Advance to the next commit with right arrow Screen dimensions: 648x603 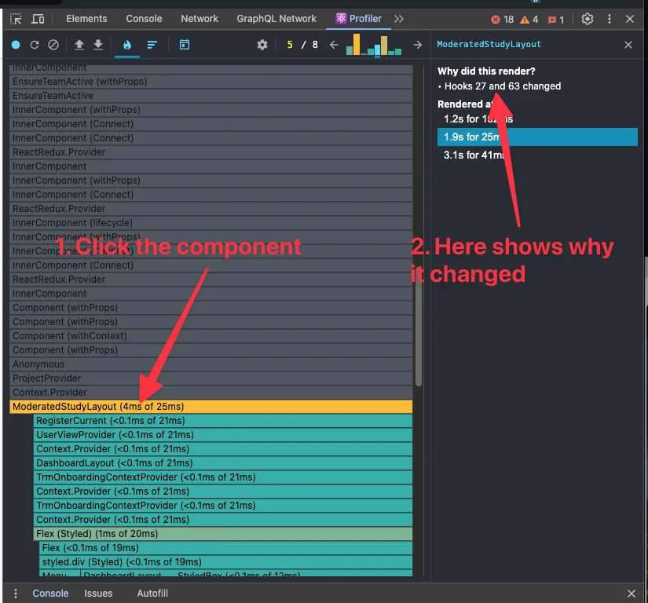[x=417, y=45]
